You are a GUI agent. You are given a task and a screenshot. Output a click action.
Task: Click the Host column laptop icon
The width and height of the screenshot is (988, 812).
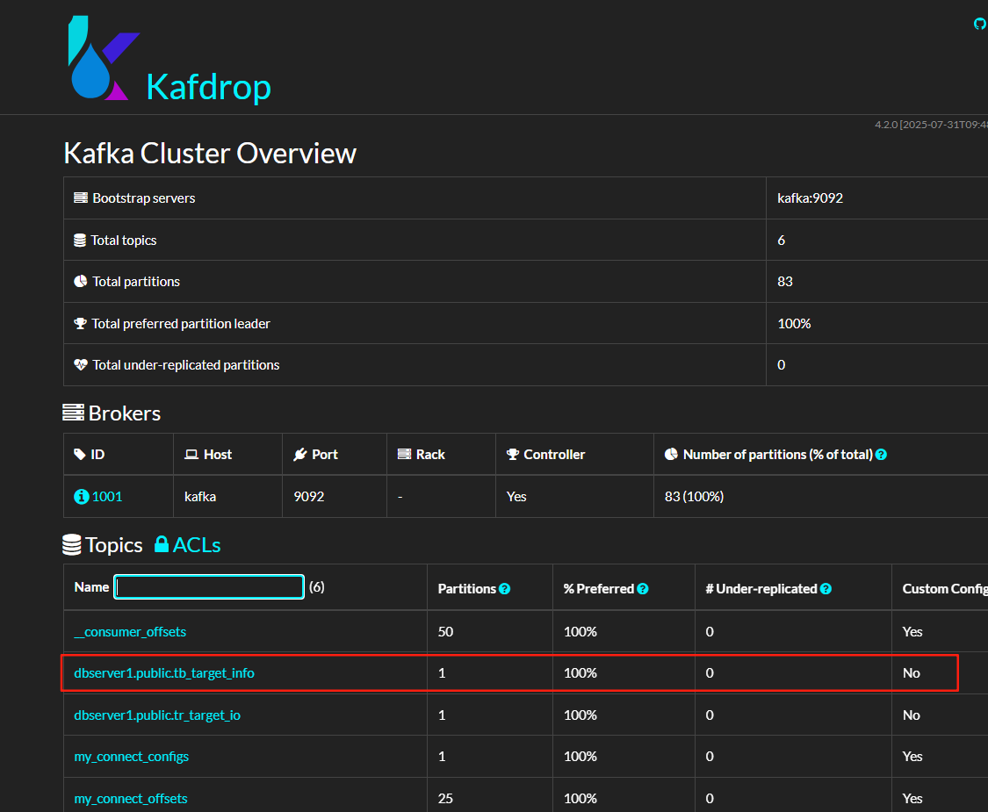[x=191, y=454]
